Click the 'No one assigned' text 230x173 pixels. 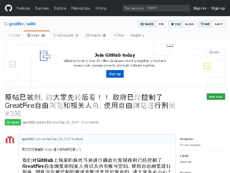(x=190, y=145)
